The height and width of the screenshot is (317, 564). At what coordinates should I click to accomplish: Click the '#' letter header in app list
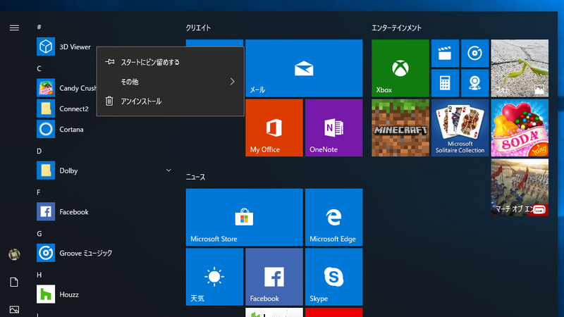pos(39,27)
